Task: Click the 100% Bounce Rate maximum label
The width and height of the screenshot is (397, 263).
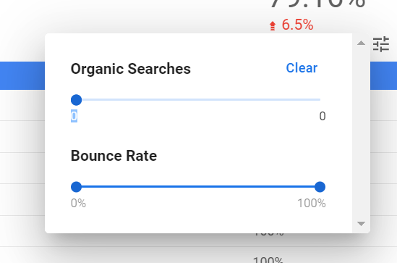Action: (312, 203)
